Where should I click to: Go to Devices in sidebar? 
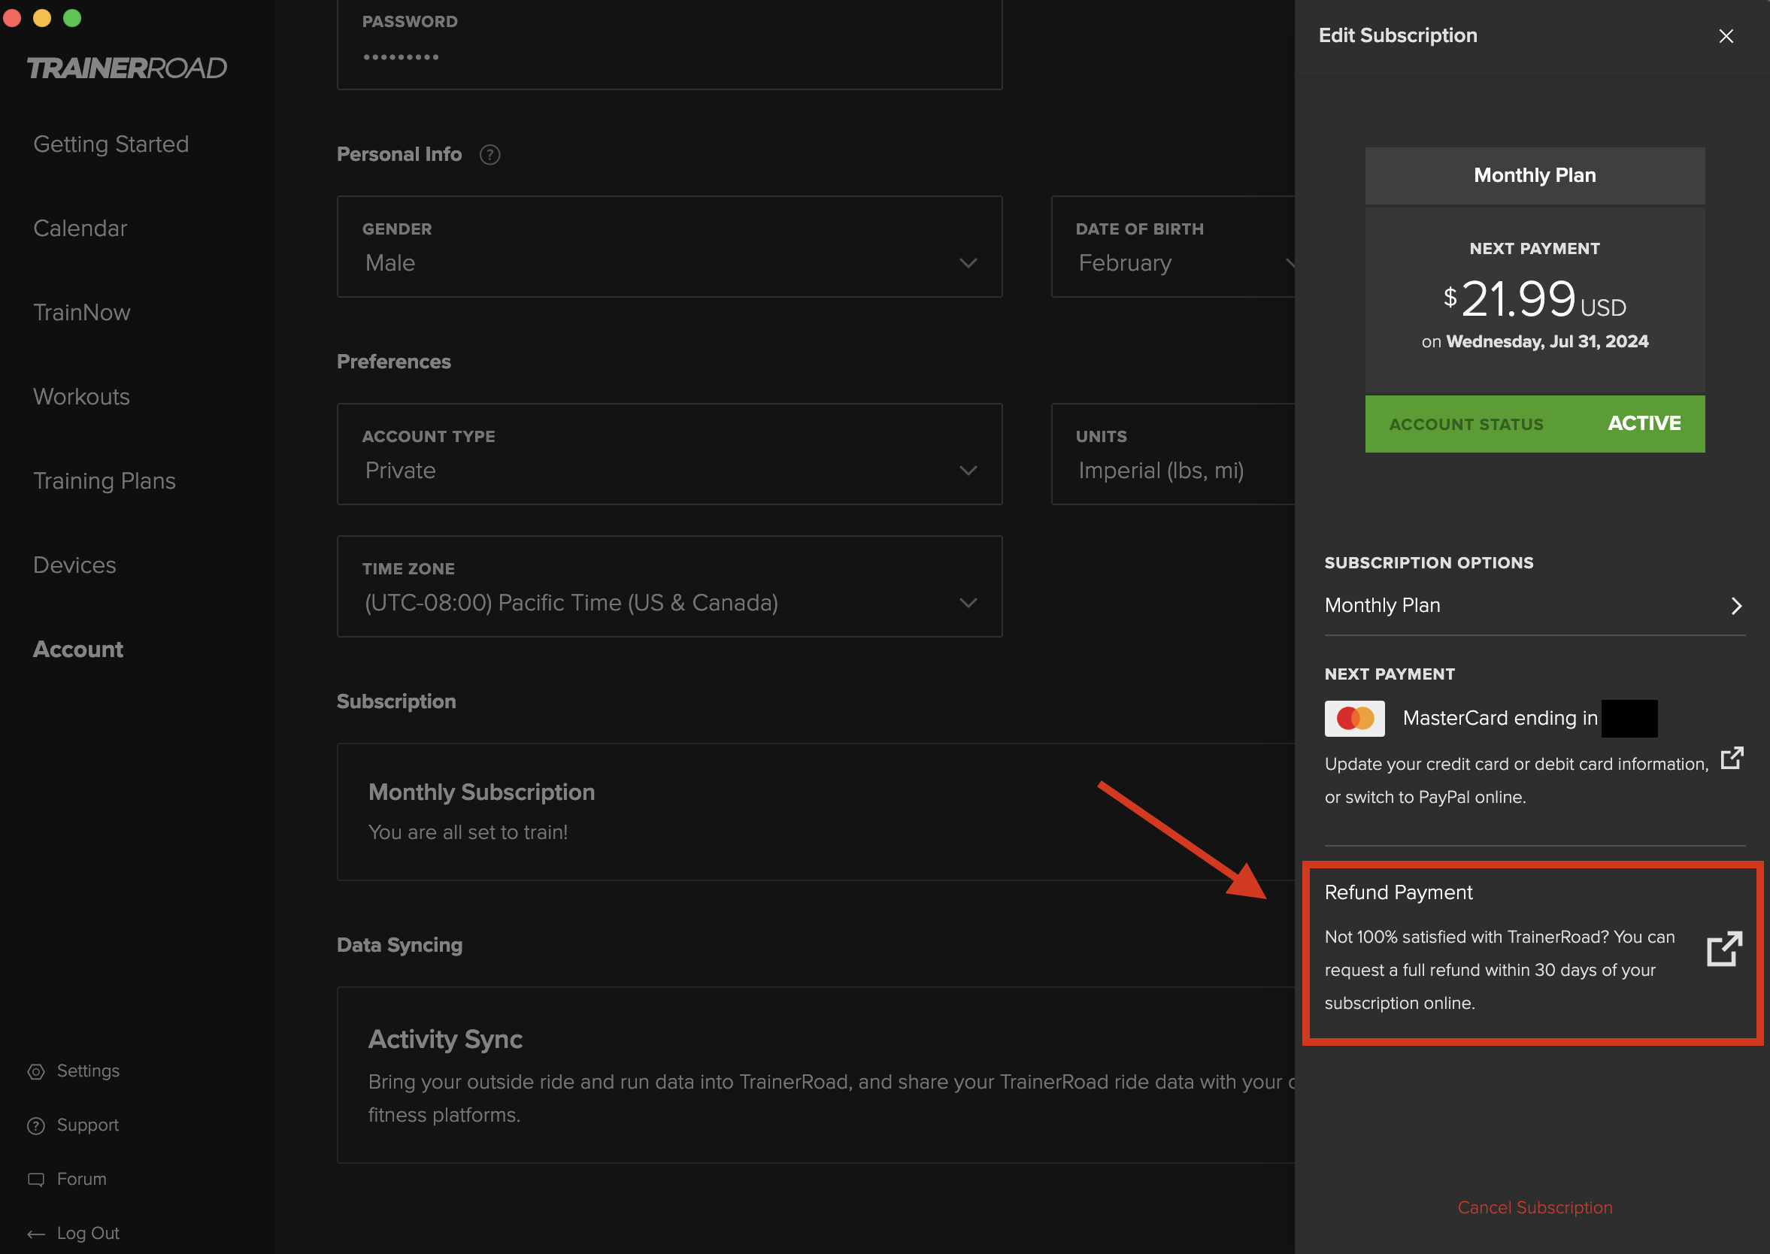[x=75, y=565]
